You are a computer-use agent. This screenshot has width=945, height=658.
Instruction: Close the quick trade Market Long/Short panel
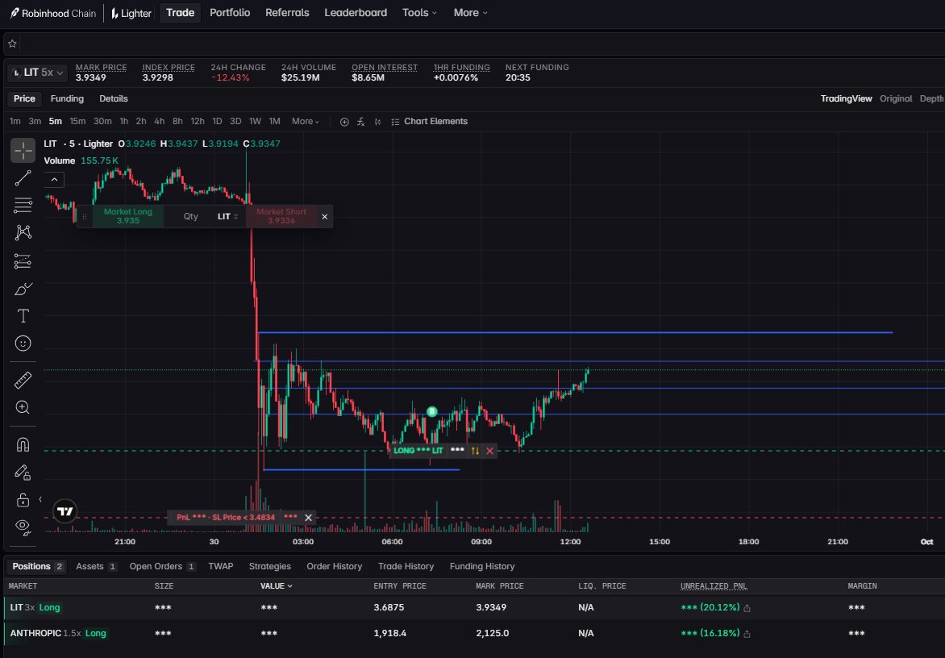tap(325, 217)
